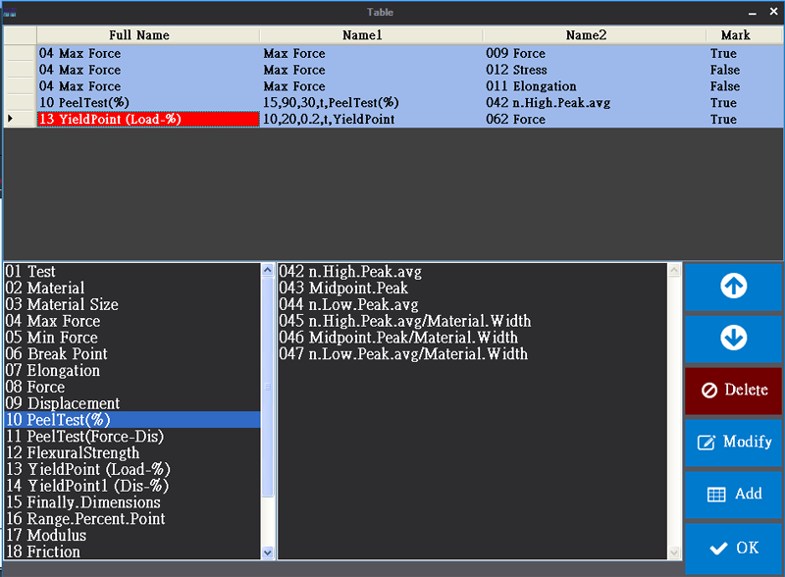Click the move up arrow button

click(733, 286)
